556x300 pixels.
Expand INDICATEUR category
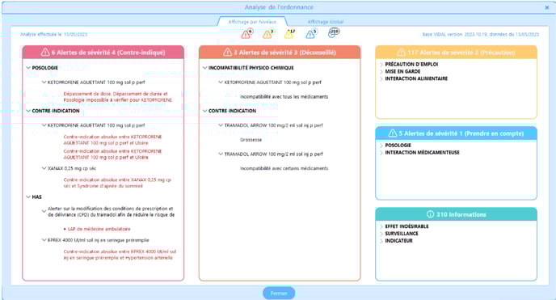(x=381, y=241)
